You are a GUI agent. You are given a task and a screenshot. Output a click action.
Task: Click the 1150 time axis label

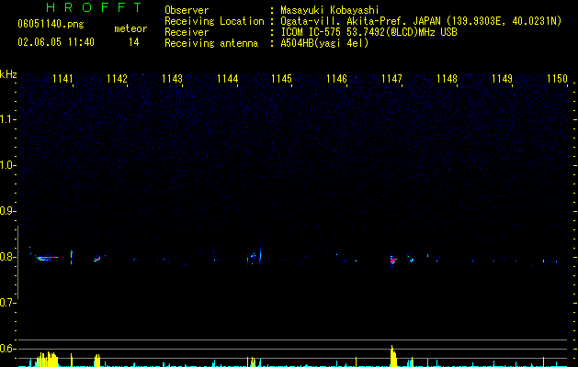point(557,79)
